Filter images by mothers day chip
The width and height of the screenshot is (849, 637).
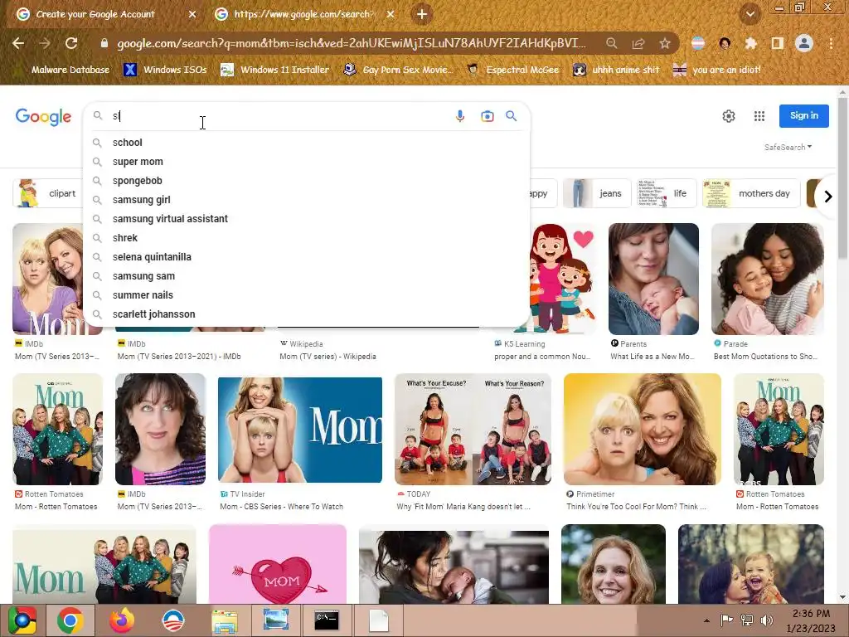point(751,193)
